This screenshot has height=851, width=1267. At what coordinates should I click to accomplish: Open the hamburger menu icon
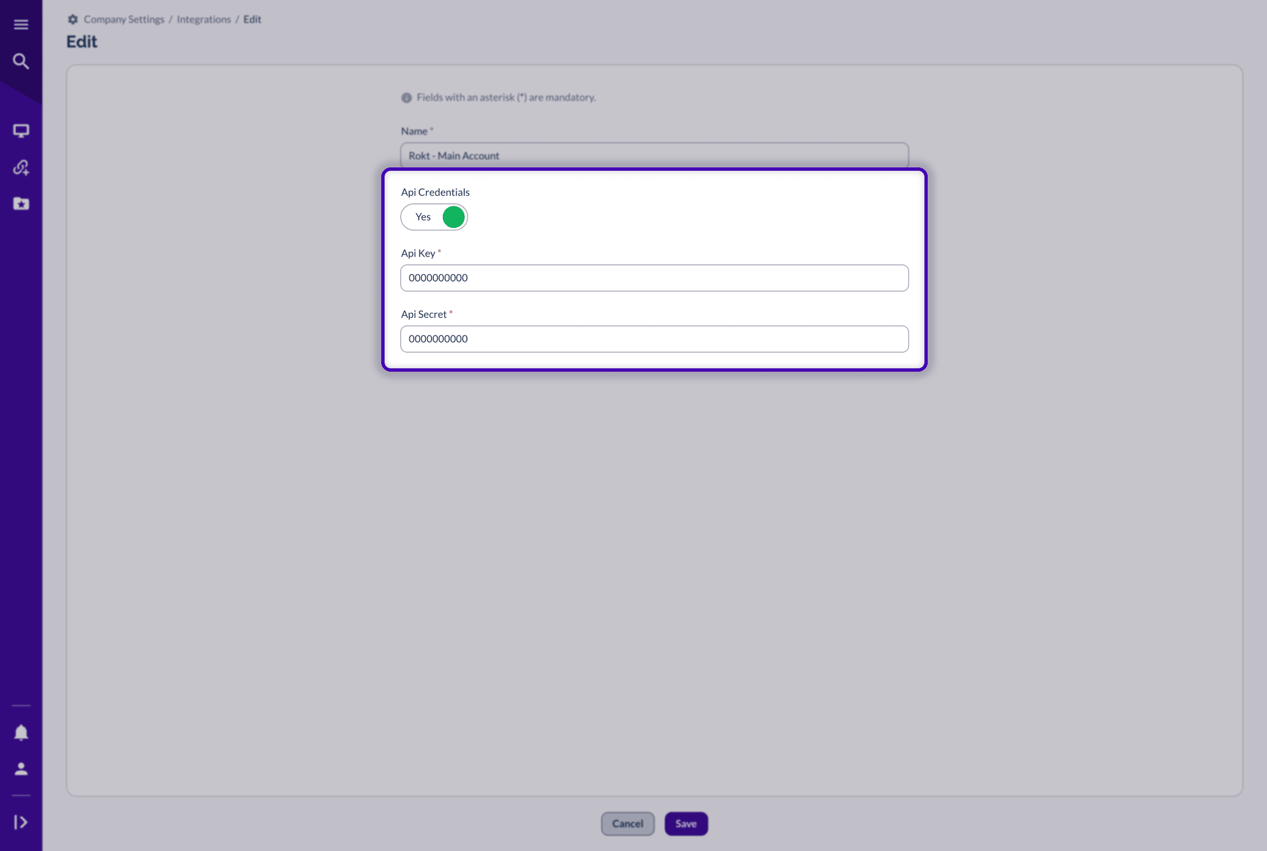[21, 25]
